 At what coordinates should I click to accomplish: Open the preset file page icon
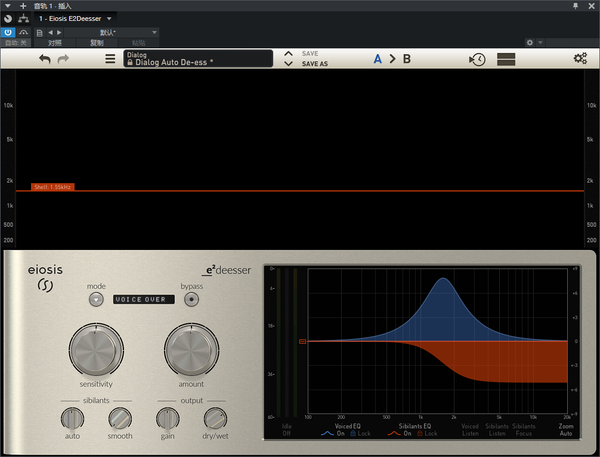[x=39, y=33]
